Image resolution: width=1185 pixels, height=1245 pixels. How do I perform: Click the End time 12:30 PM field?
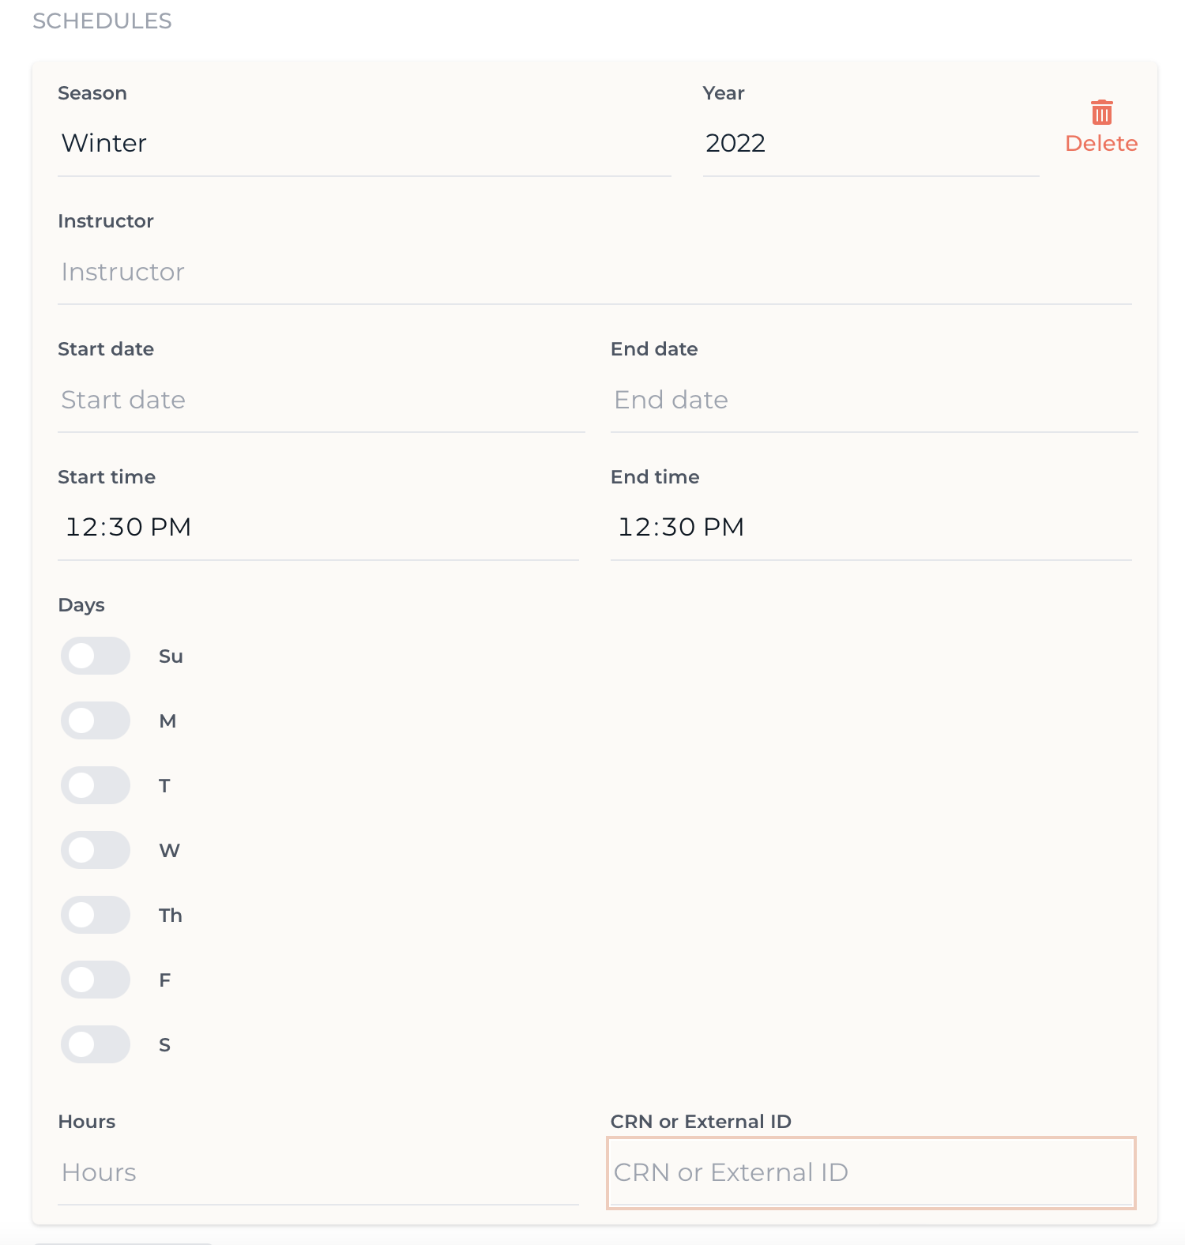pos(871,527)
